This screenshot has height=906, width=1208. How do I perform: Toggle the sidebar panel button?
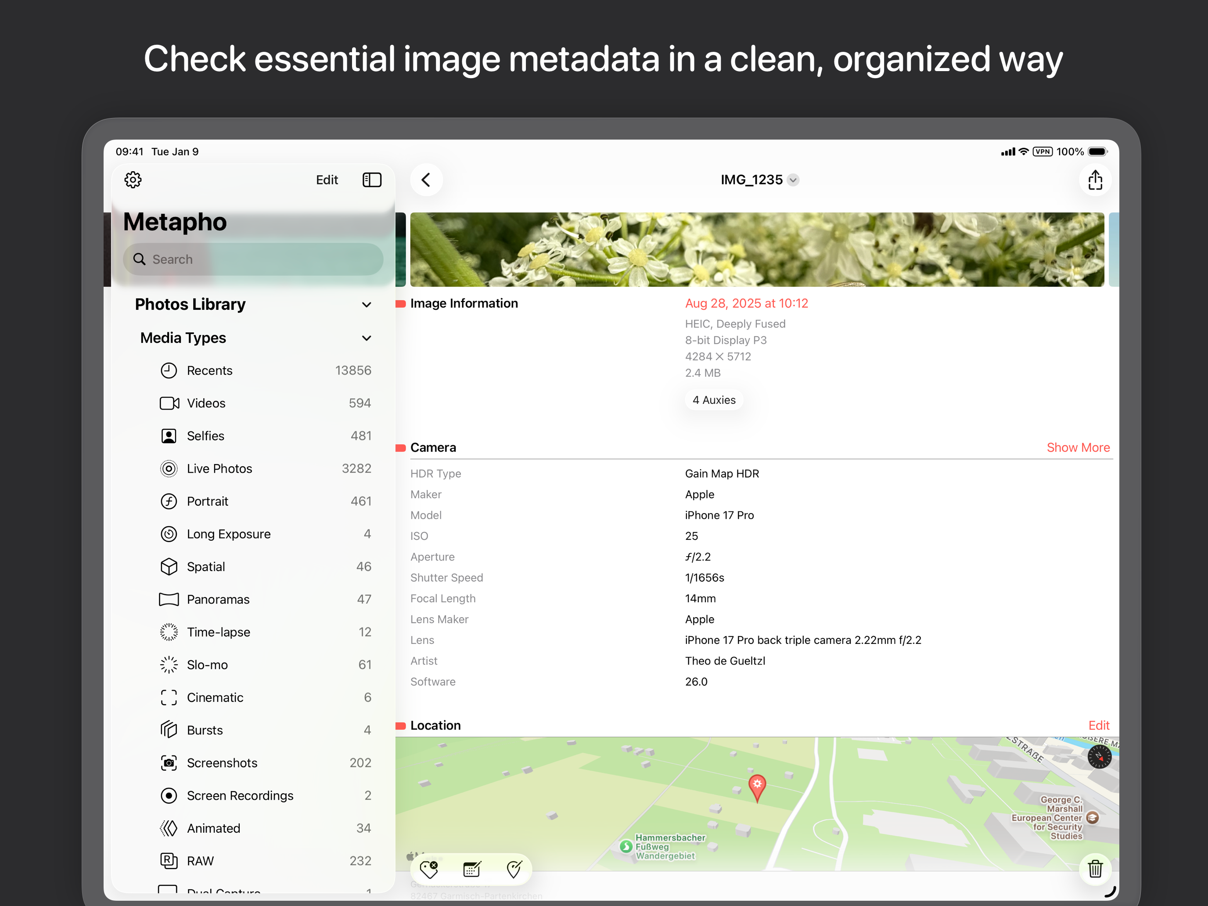click(x=372, y=180)
